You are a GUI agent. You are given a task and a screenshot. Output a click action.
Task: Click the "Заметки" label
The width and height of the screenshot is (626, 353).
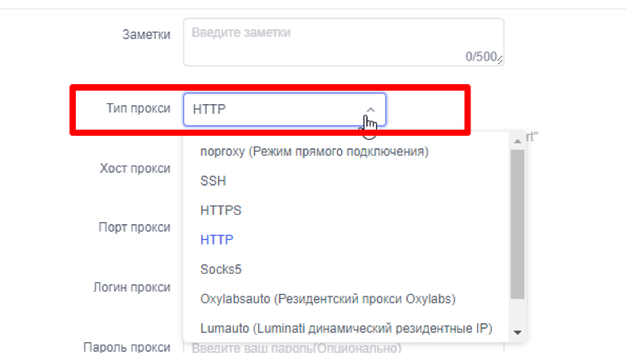pyautogui.click(x=147, y=35)
